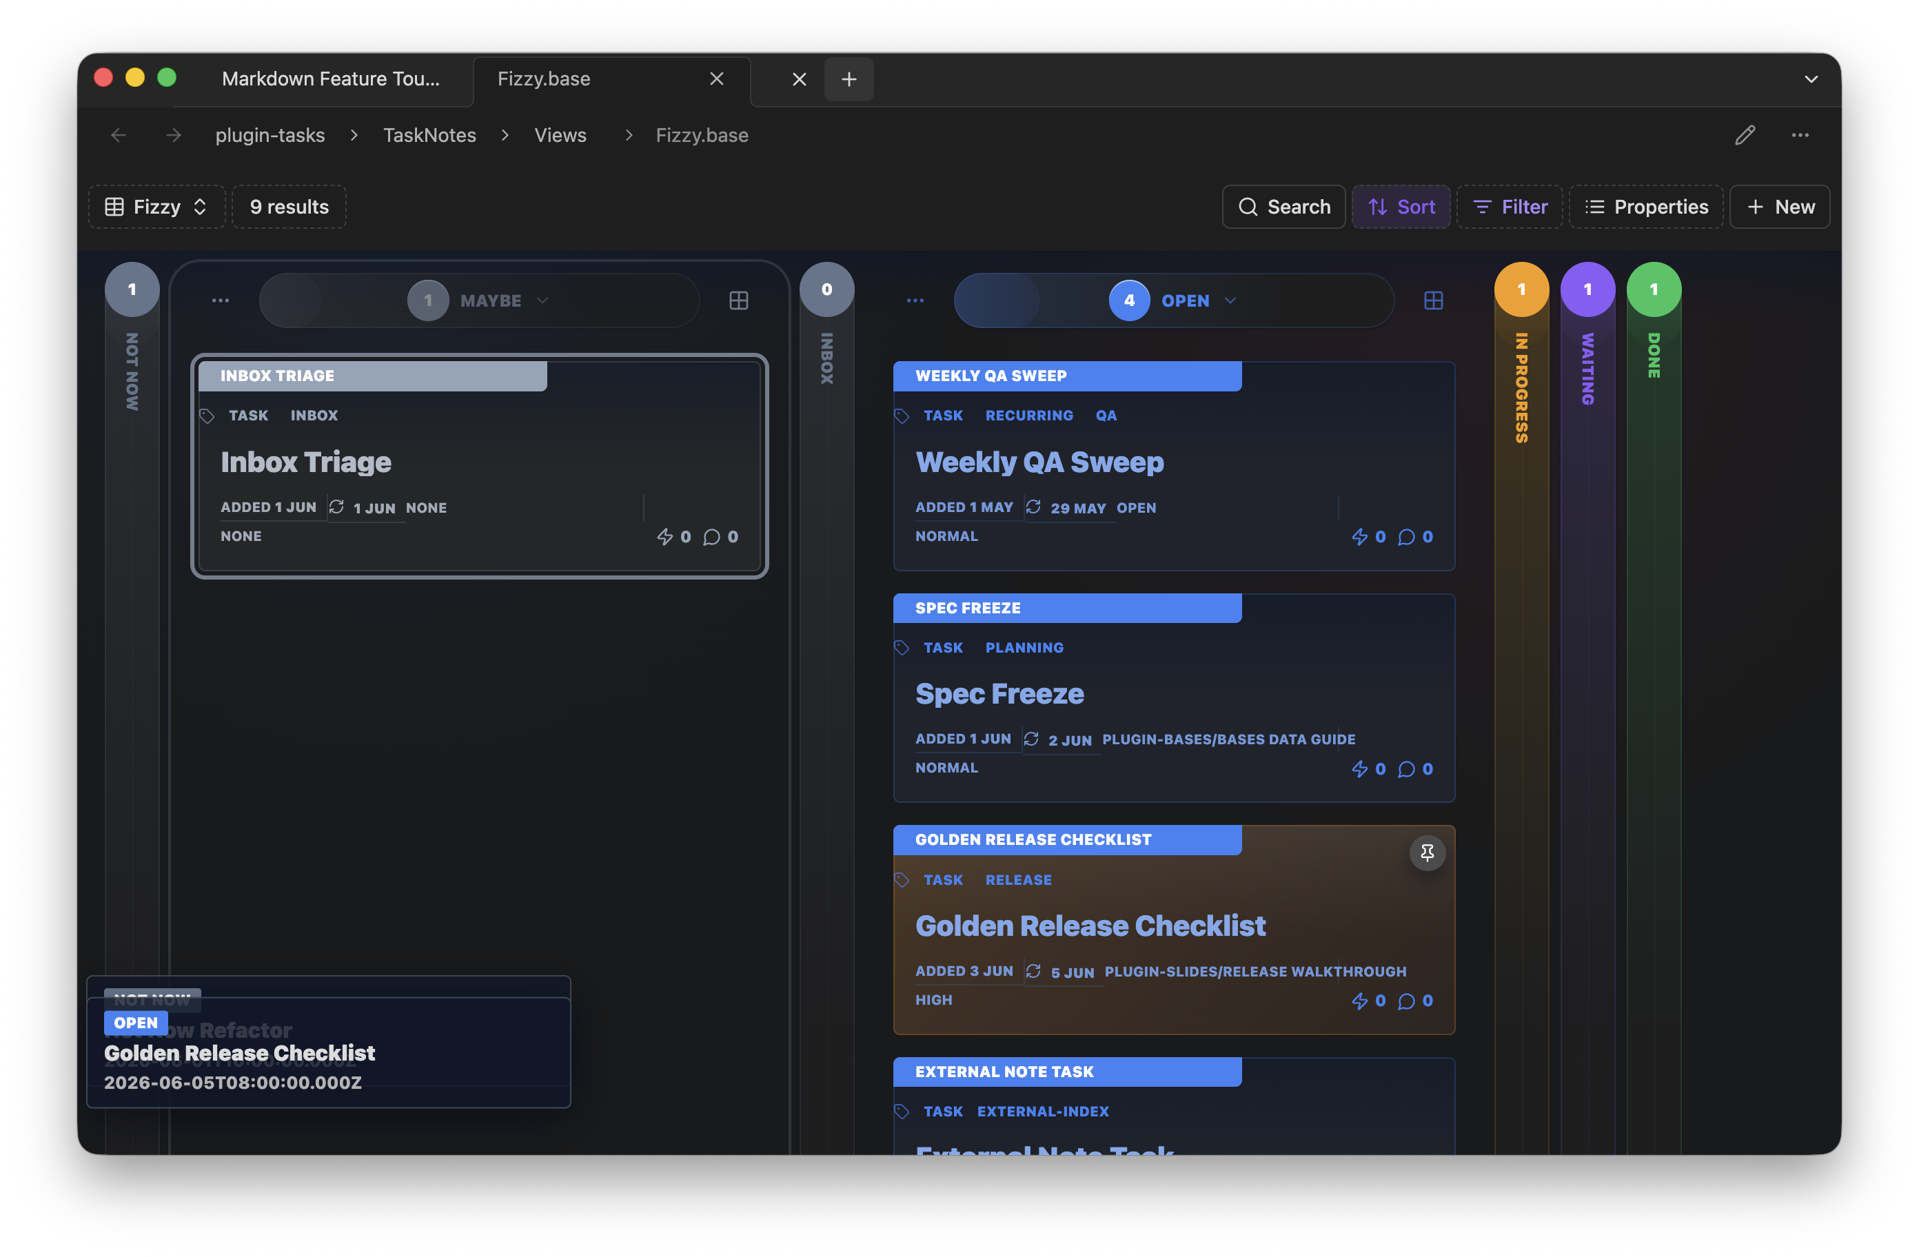Toggle pin on Golden Release Checklist
This screenshot has width=1919, height=1257.
(1426, 853)
